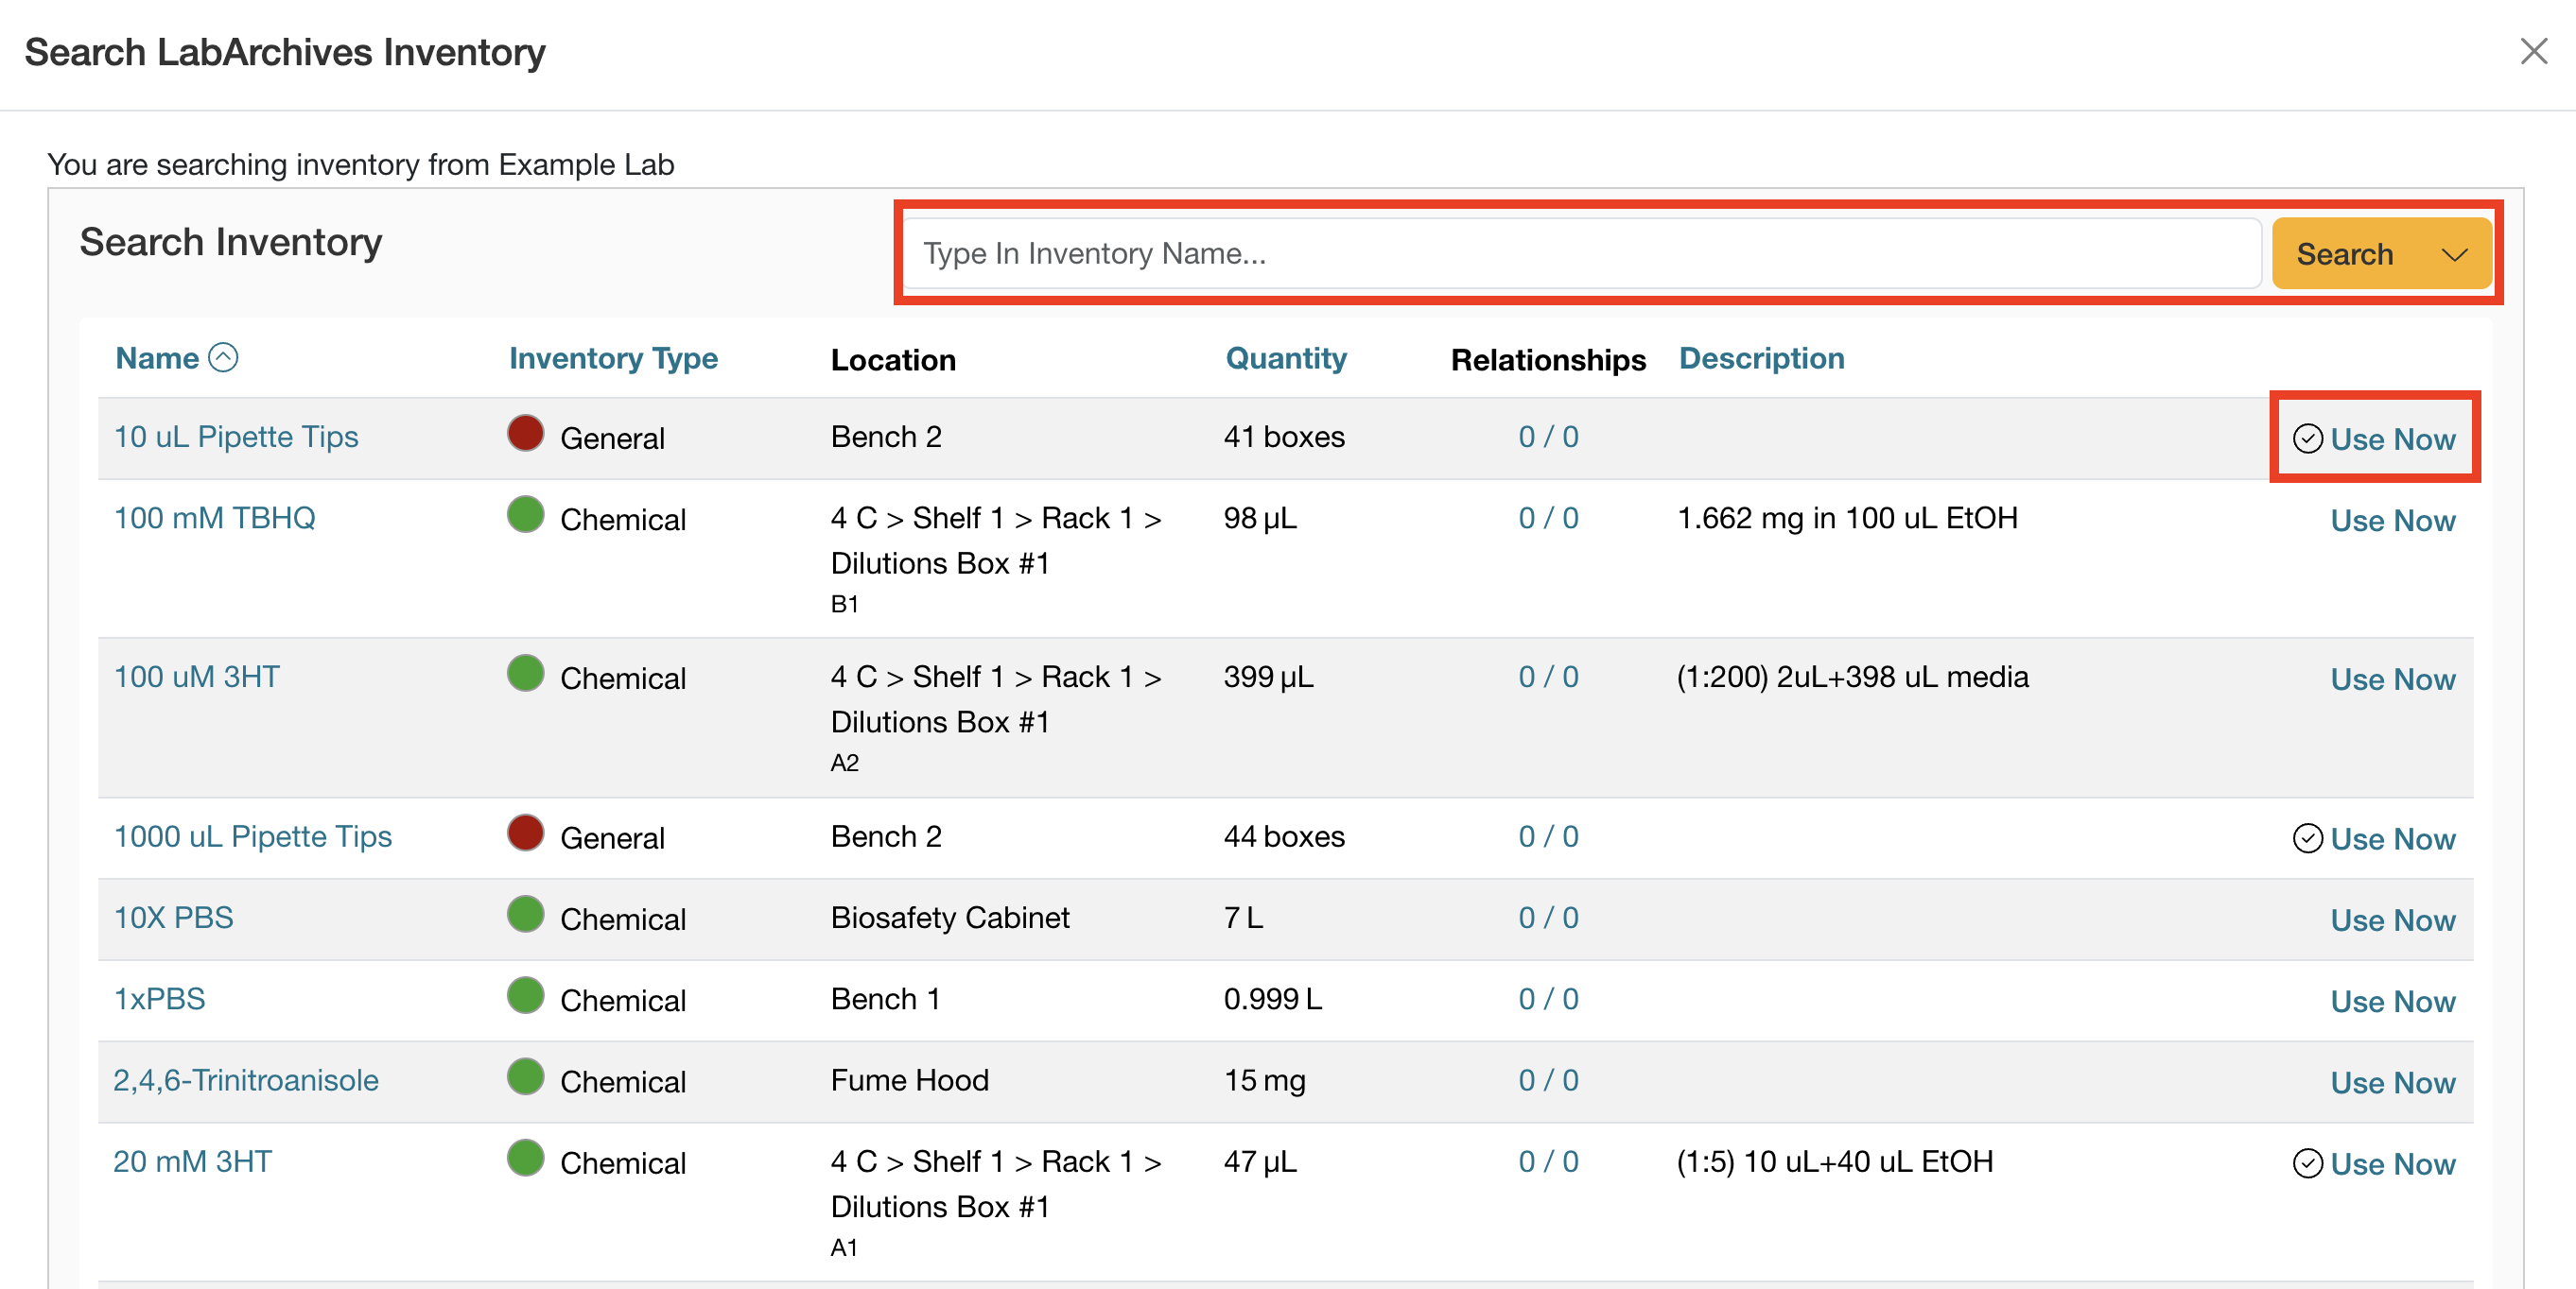The height and width of the screenshot is (1289, 2576).
Task: Open relationships 0 / 0 for 2,4,6-Trinitroanisole
Action: pos(1548,1080)
